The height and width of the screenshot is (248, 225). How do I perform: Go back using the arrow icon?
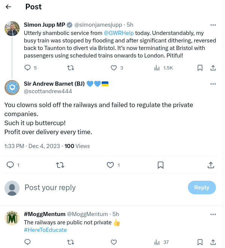click(x=8, y=7)
